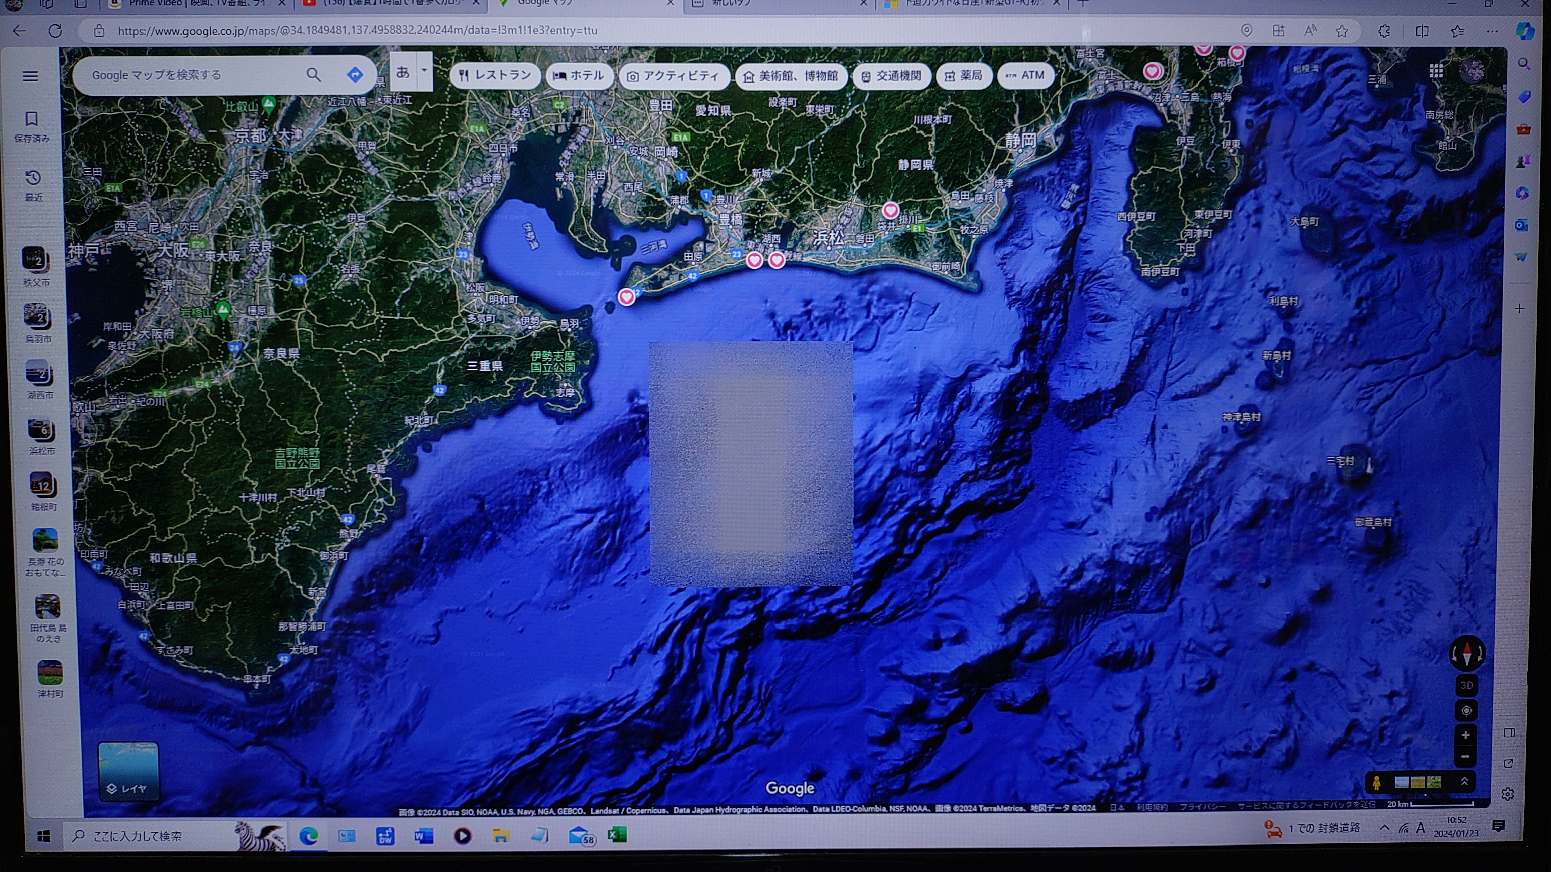Image resolution: width=1551 pixels, height=872 pixels.
Task: Reset map orientation with the compass
Action: [1467, 653]
